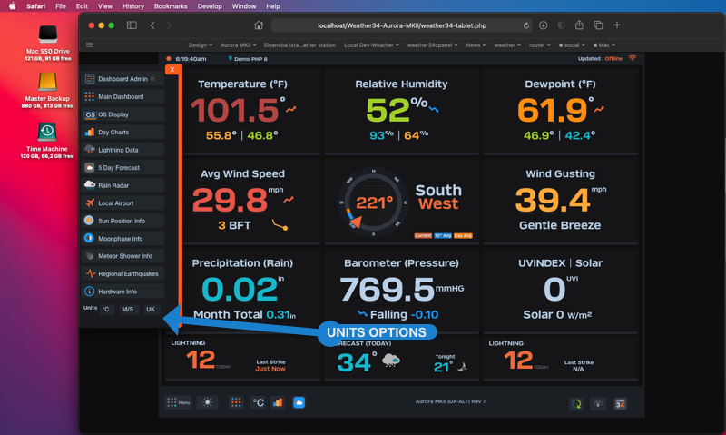Expand Mac bookmarks folder
The width and height of the screenshot is (726, 435).
point(604,44)
